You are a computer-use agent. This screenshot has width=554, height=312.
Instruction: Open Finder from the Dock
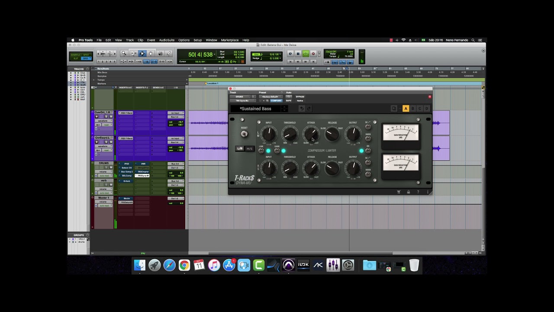pos(140,265)
